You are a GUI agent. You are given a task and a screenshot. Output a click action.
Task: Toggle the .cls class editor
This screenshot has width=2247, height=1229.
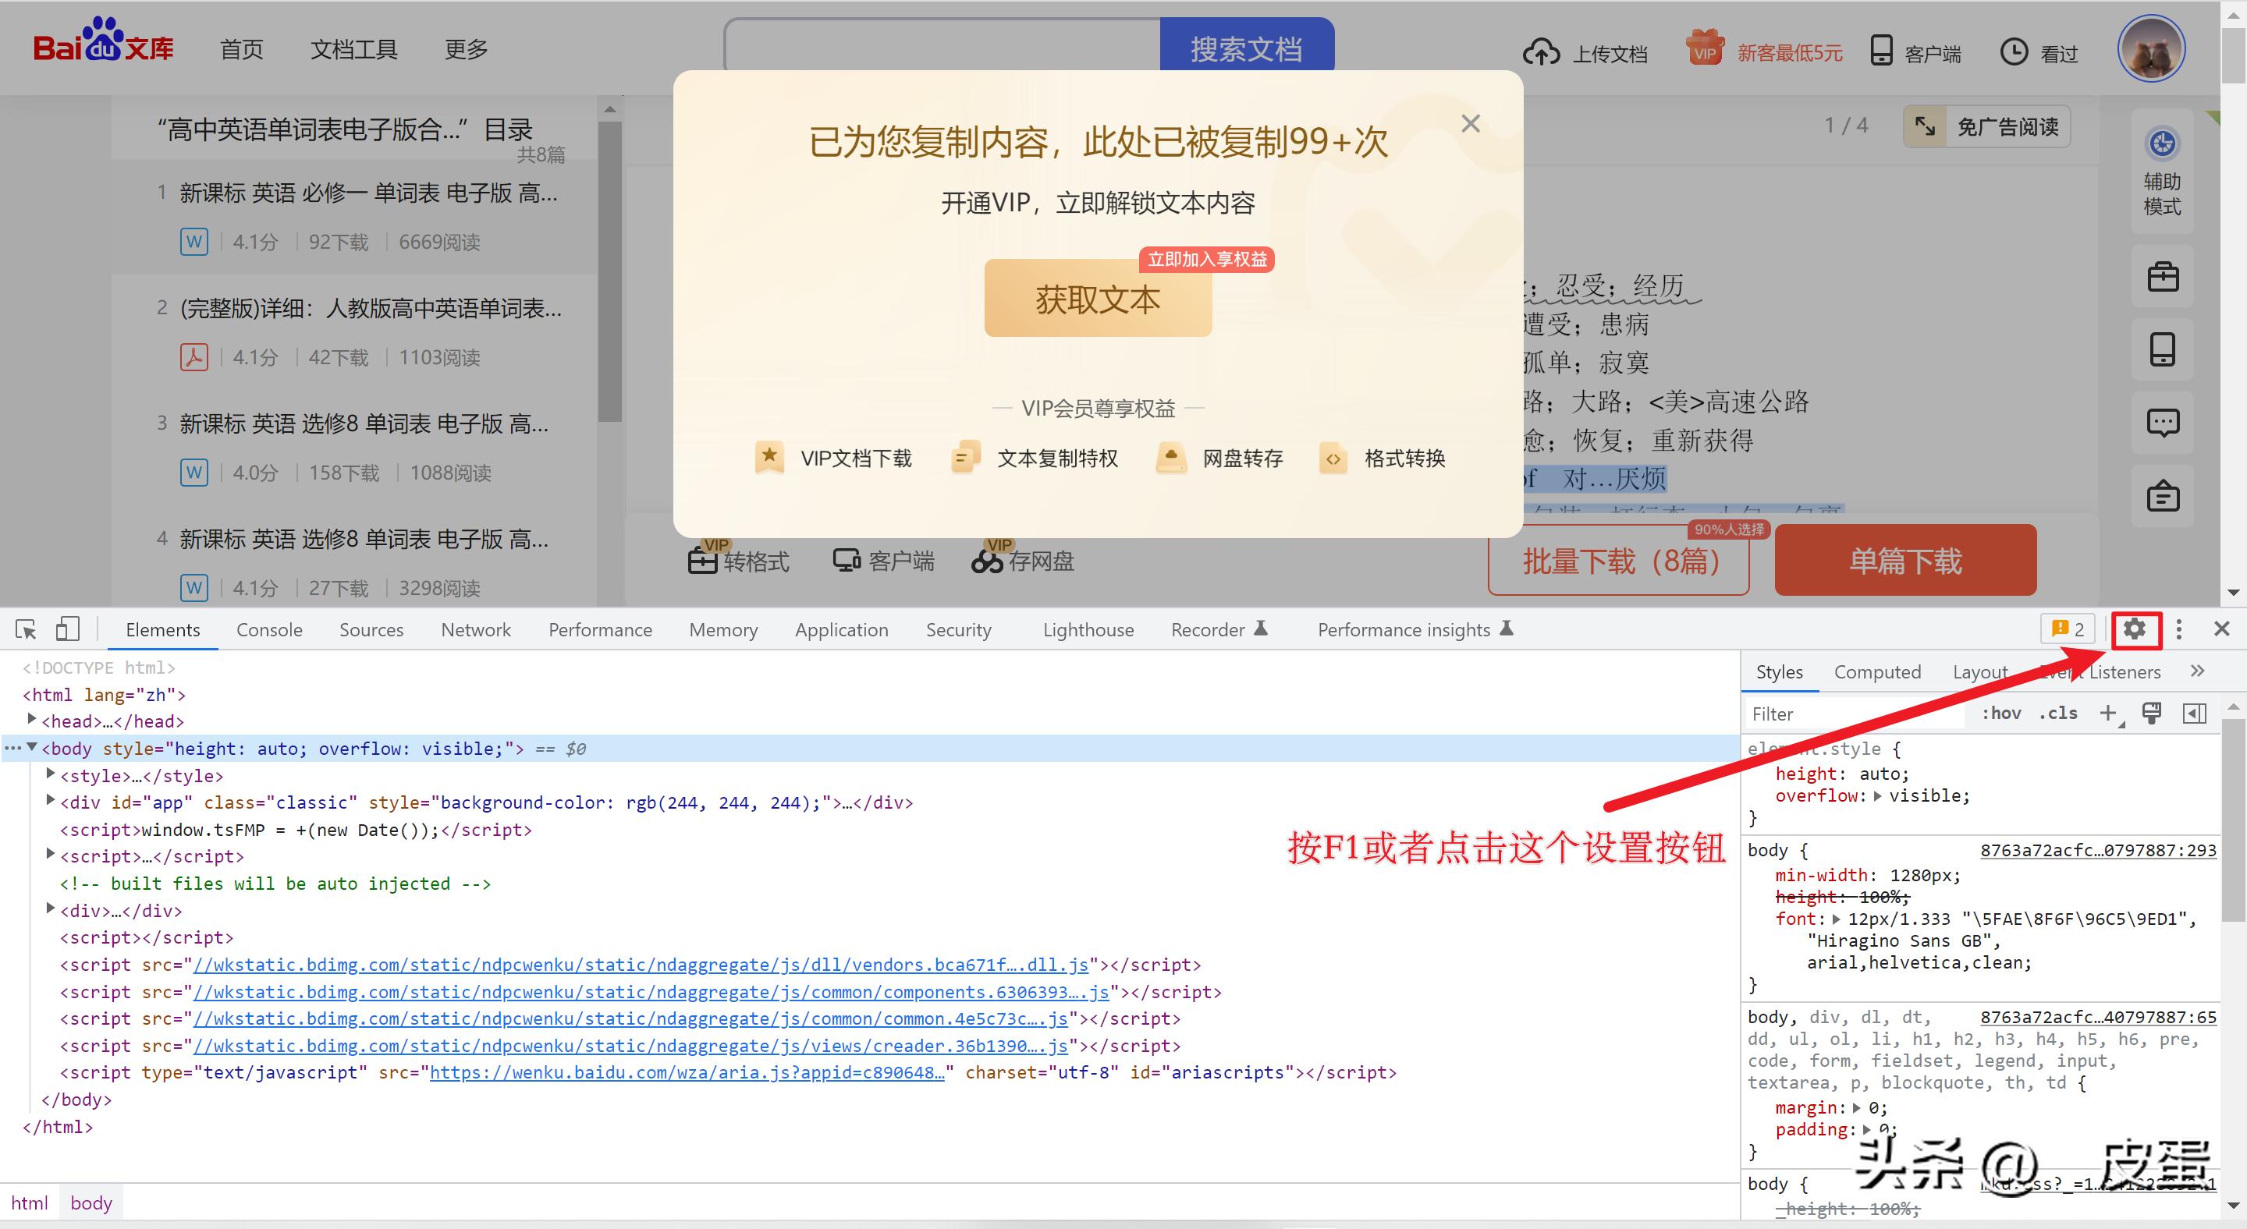pos(2059,713)
